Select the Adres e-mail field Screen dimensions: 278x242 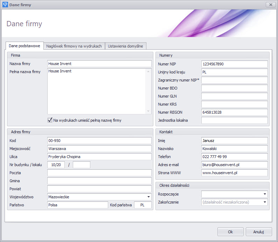point(234,165)
